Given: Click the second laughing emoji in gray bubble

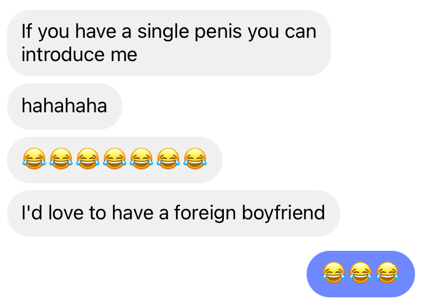Looking at the screenshot, I should click(61, 159).
